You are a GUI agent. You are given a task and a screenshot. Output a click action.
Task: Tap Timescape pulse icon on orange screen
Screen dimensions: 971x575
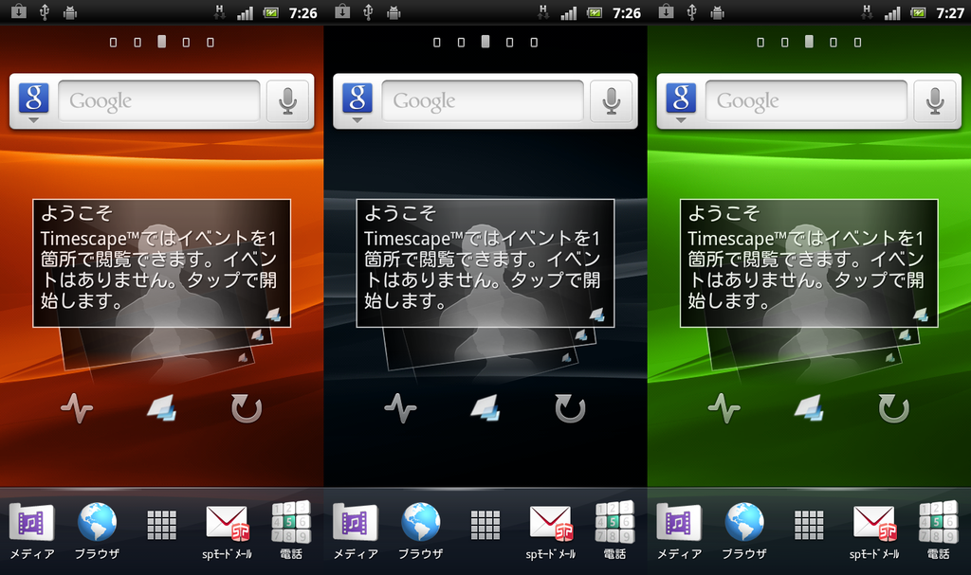pyautogui.click(x=77, y=408)
